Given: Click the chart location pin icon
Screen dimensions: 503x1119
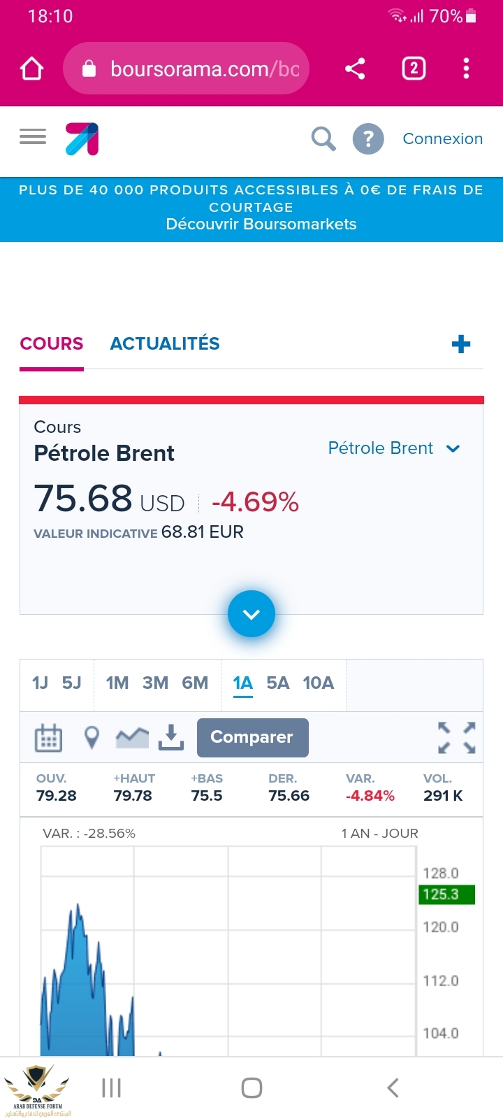Looking at the screenshot, I should click(x=92, y=738).
